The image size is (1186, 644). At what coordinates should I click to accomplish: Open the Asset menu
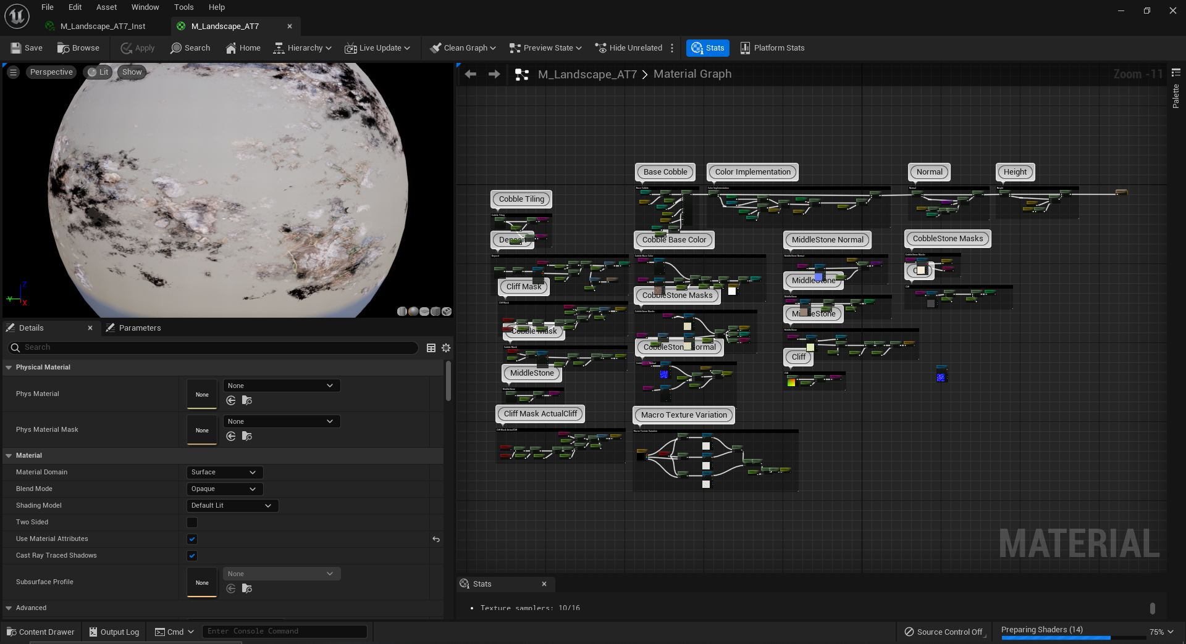[106, 7]
